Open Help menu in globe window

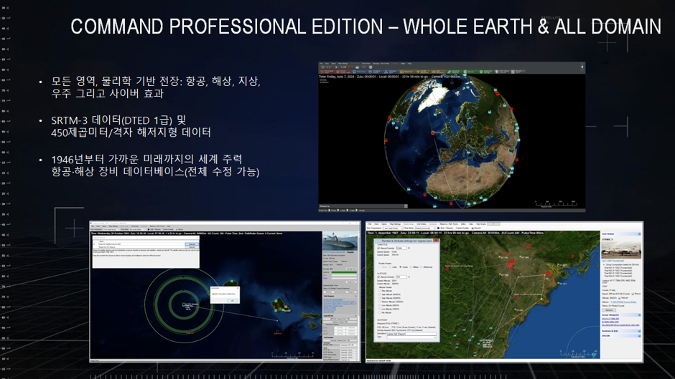pos(409,64)
